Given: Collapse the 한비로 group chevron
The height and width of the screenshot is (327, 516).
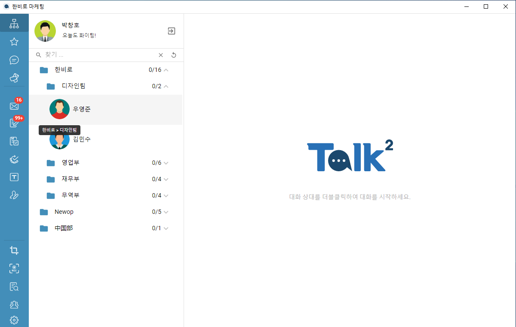Looking at the screenshot, I should [166, 70].
